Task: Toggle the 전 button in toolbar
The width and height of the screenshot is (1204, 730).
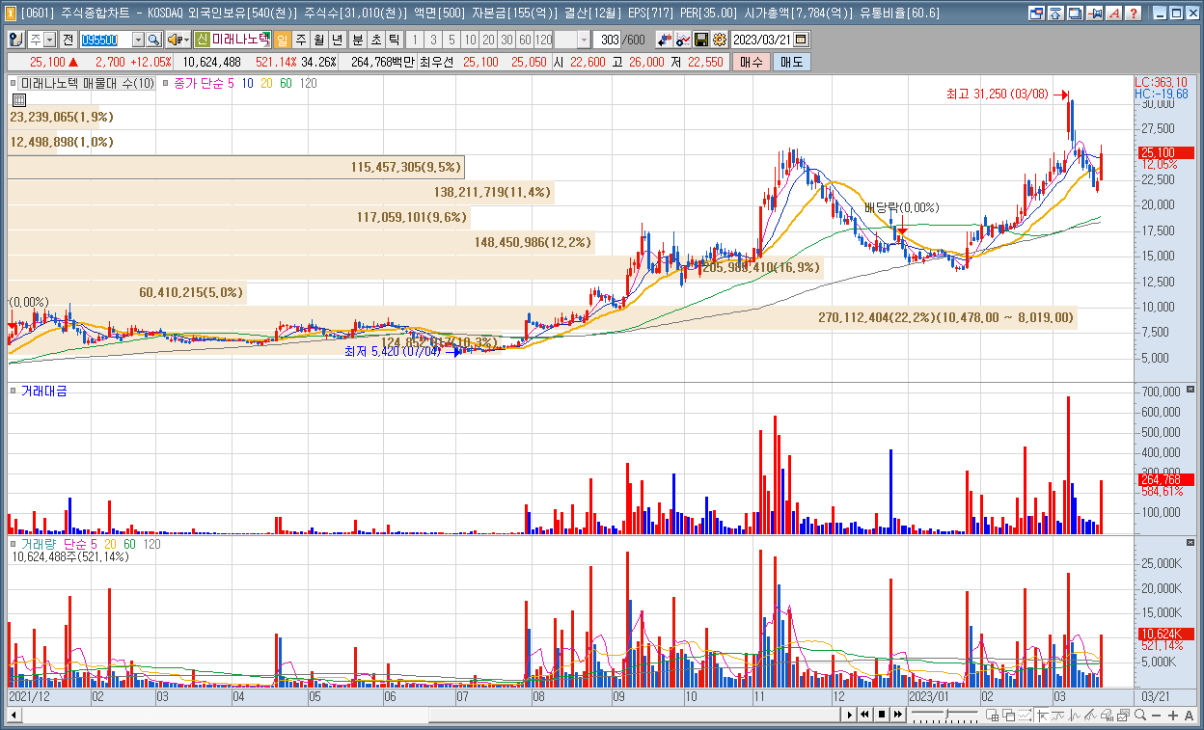Action: tap(68, 40)
